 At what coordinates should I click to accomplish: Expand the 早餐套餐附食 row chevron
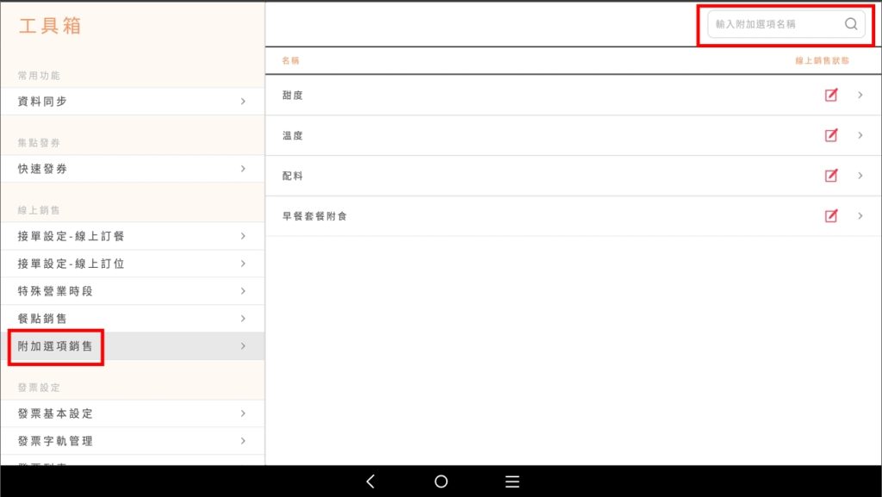pos(860,216)
